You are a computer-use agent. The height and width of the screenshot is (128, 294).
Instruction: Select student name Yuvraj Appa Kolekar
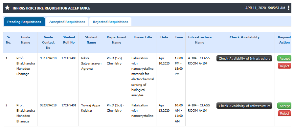tap(90, 108)
